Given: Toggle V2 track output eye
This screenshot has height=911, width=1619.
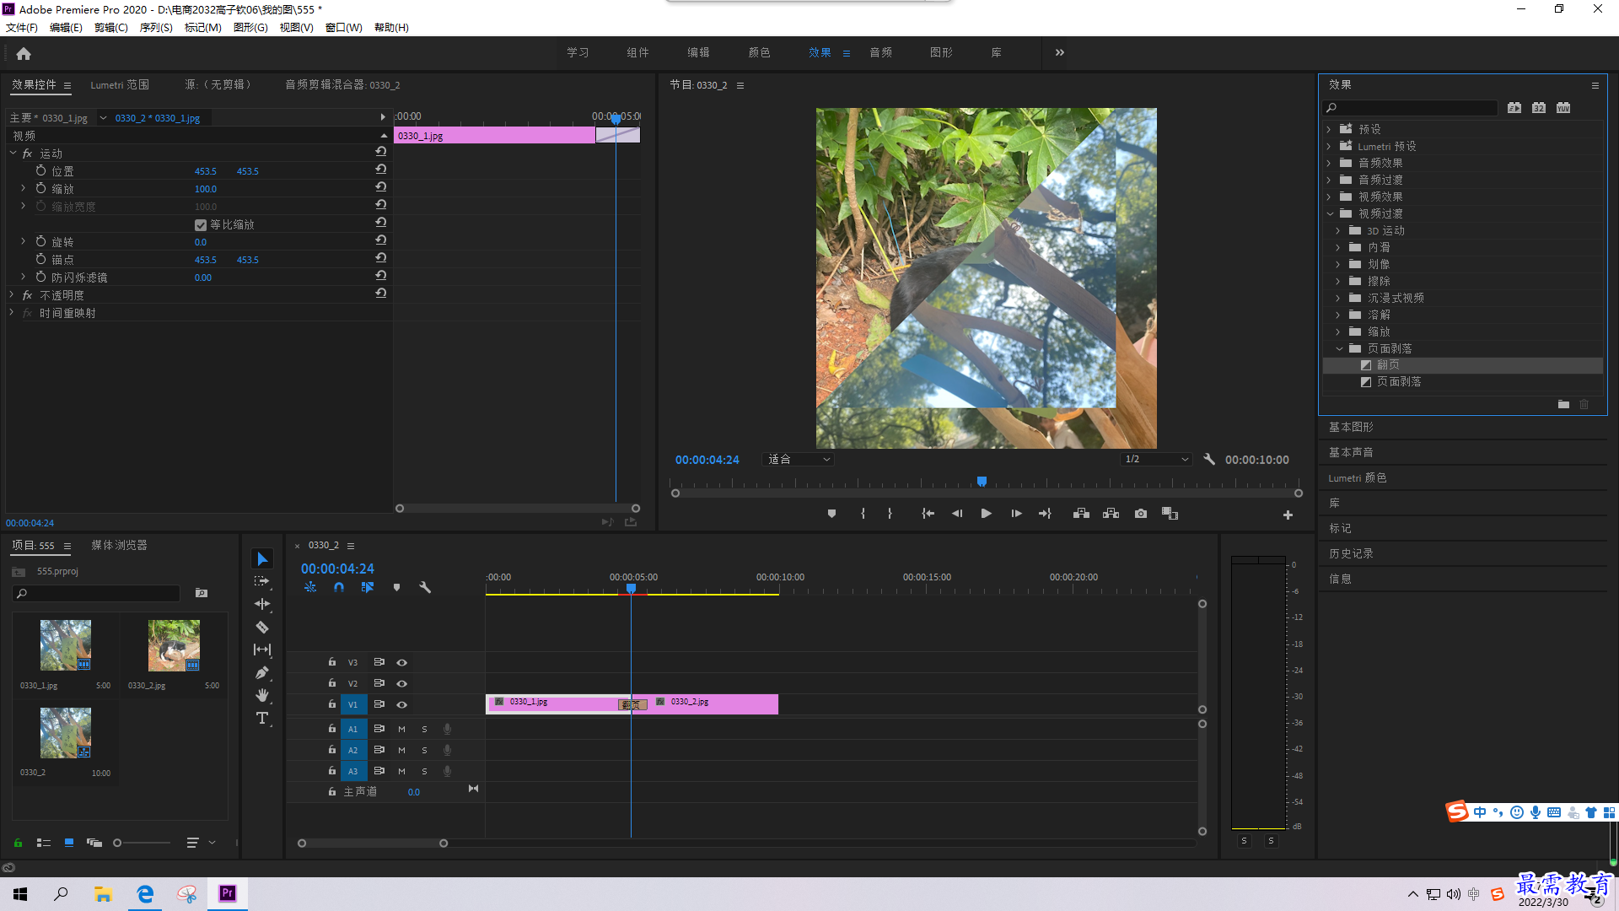Looking at the screenshot, I should click(402, 683).
